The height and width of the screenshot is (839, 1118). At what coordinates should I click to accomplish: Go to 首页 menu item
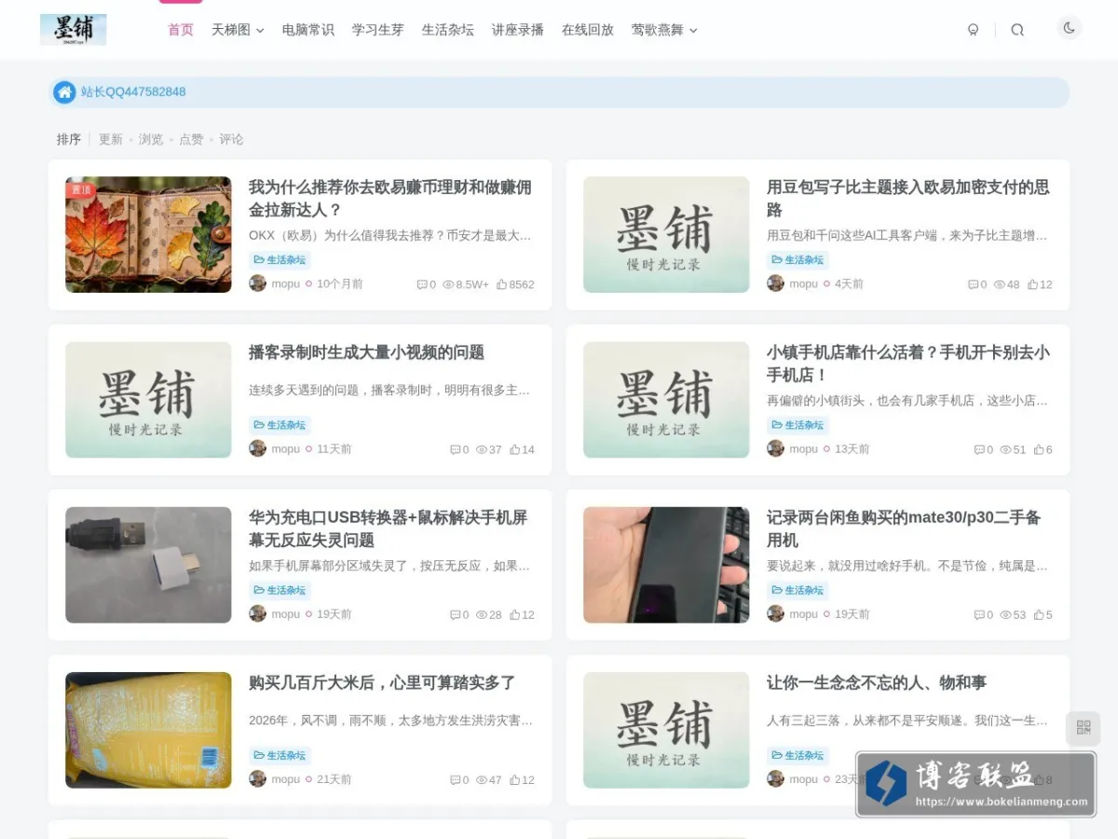click(x=181, y=30)
